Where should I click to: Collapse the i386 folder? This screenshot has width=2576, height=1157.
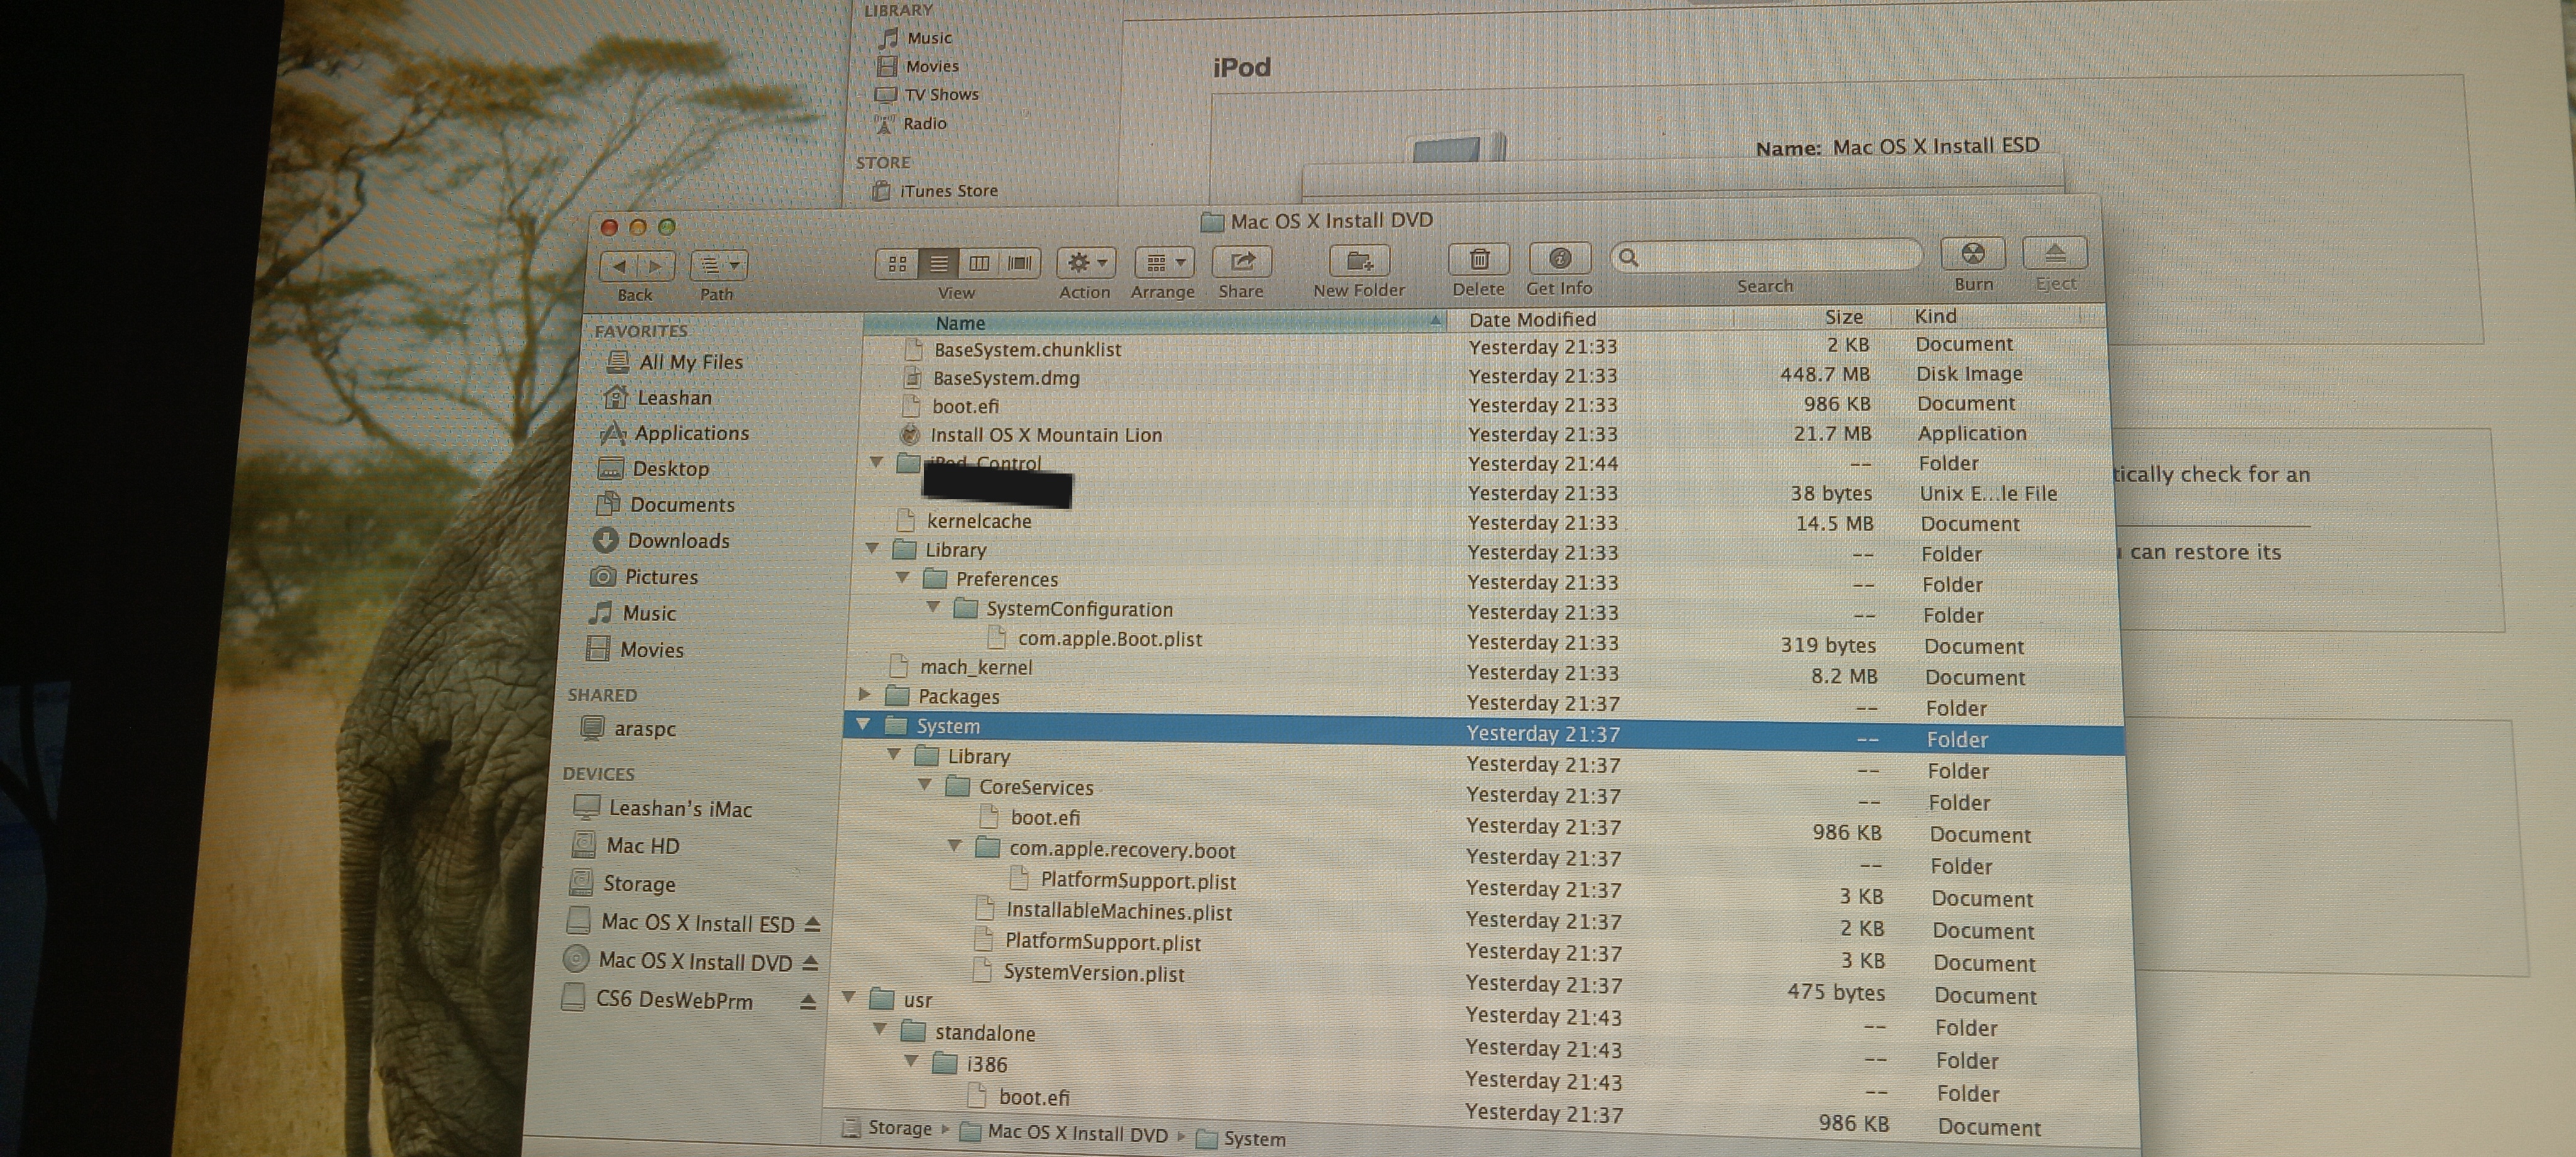pyautogui.click(x=911, y=1062)
